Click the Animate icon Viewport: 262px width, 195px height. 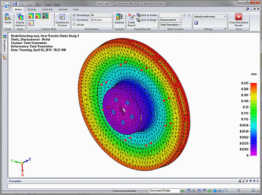click(119, 19)
